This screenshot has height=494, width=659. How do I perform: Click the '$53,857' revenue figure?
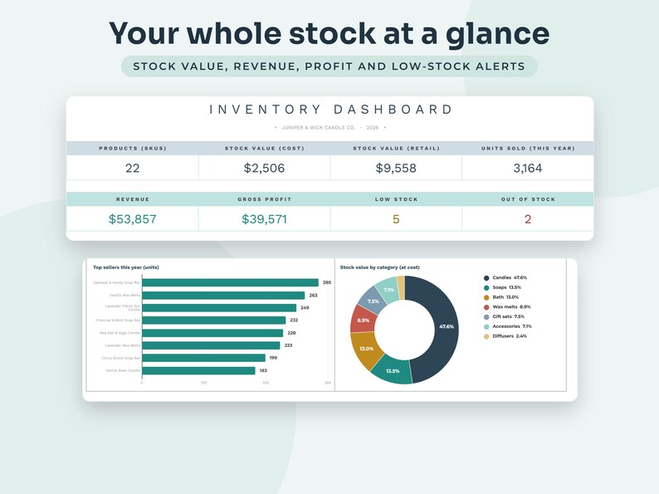click(x=133, y=219)
